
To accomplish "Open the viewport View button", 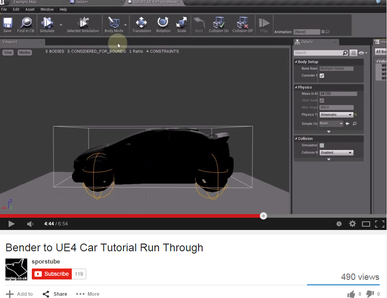I will click(8, 53).
